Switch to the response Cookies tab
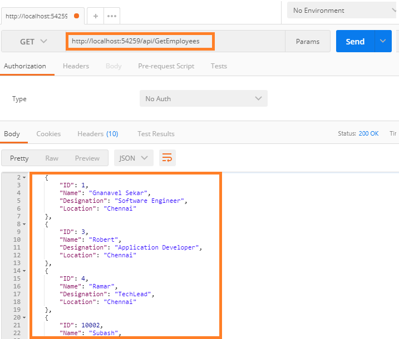 coord(48,134)
